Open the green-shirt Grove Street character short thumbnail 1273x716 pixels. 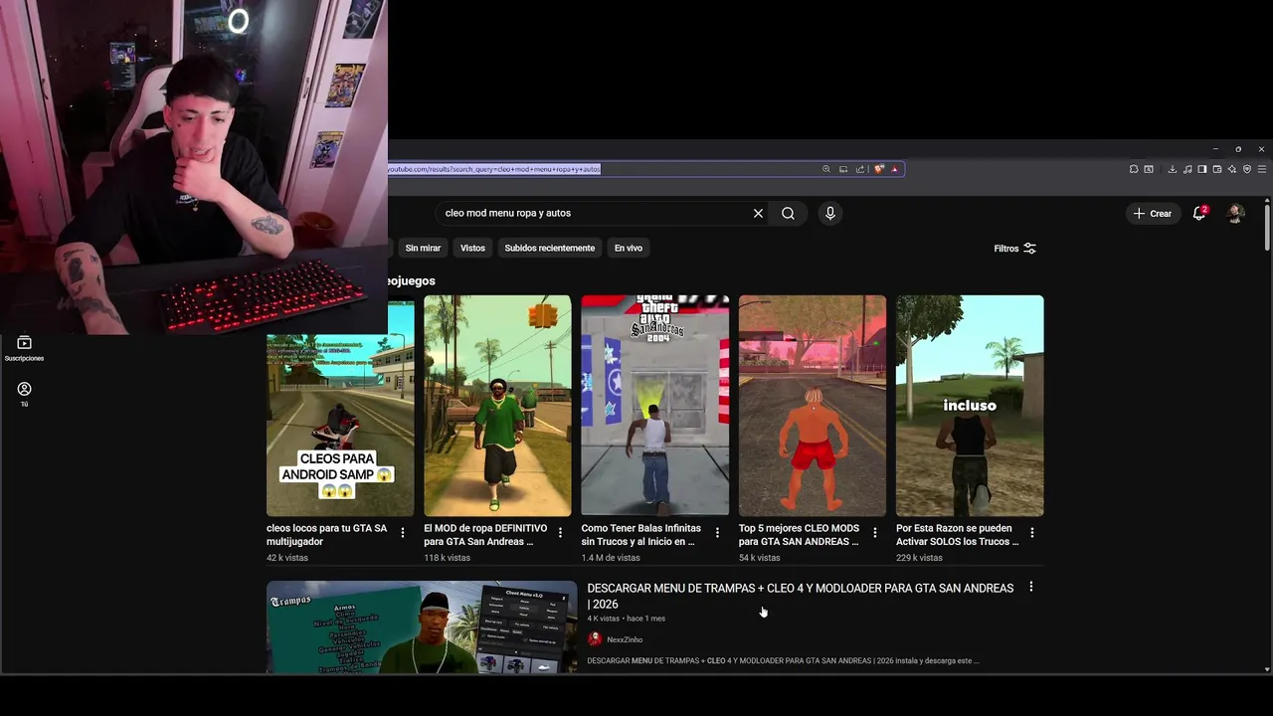click(x=497, y=406)
